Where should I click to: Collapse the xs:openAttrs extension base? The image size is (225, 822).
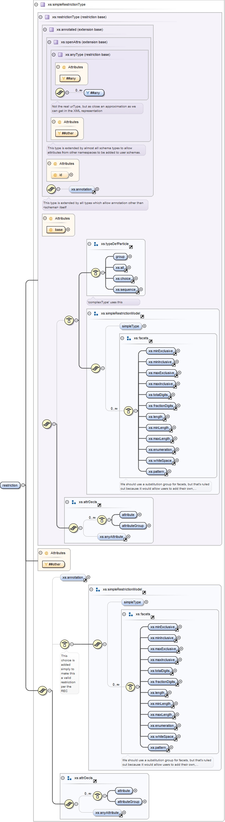pos(49,42)
